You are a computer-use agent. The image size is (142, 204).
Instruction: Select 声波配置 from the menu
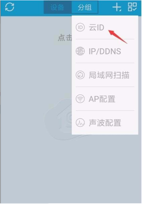105,123
